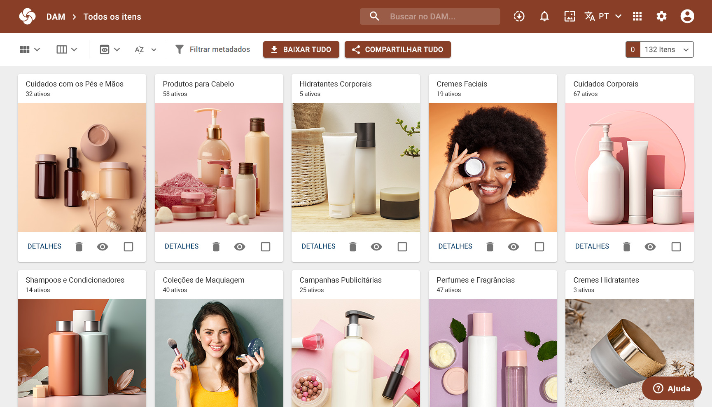Open the Shampoos e Condicionadores thumbnail
Screen dimensions: 712x407
click(82, 353)
